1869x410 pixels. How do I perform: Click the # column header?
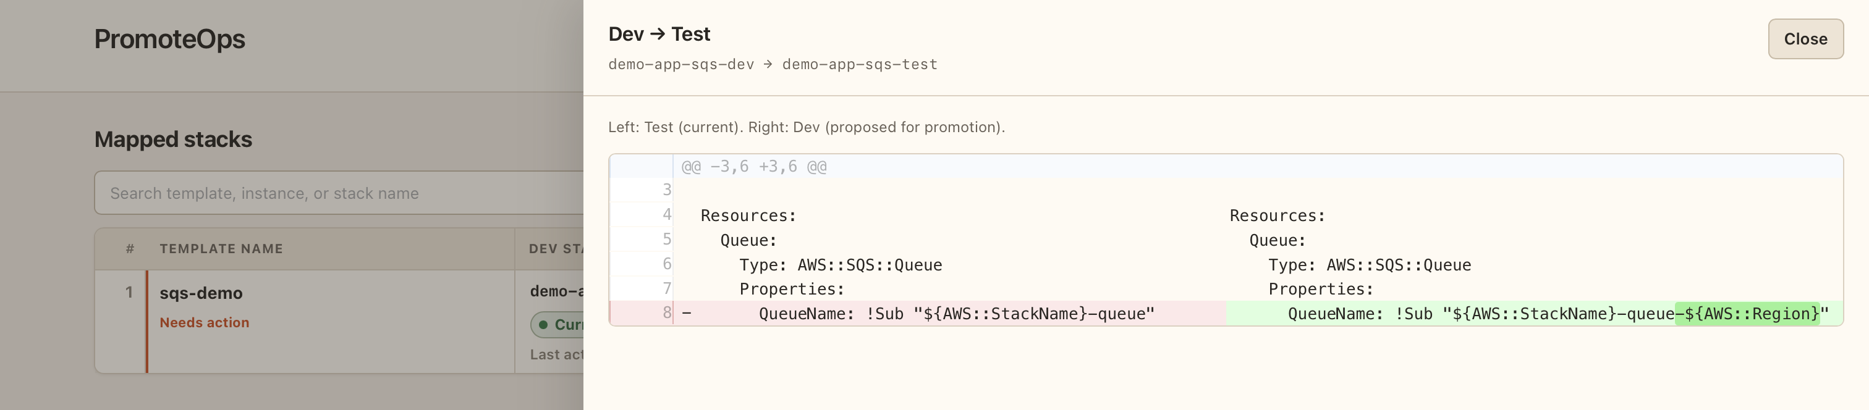(x=130, y=248)
